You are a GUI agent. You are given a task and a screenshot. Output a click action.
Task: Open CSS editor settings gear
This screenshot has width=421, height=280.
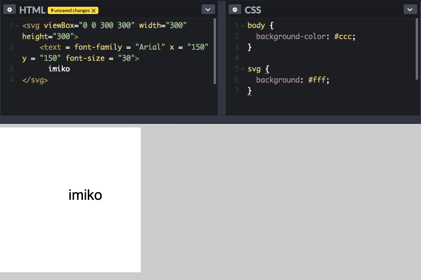[235, 10]
